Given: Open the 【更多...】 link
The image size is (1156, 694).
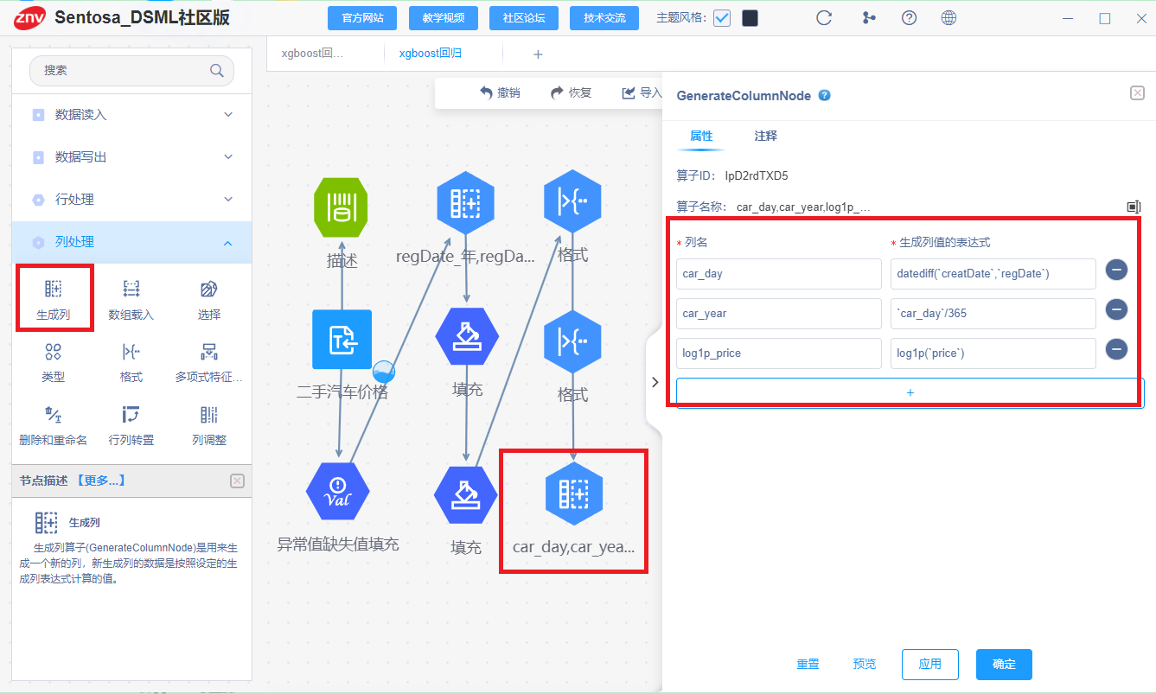Looking at the screenshot, I should tap(100, 480).
